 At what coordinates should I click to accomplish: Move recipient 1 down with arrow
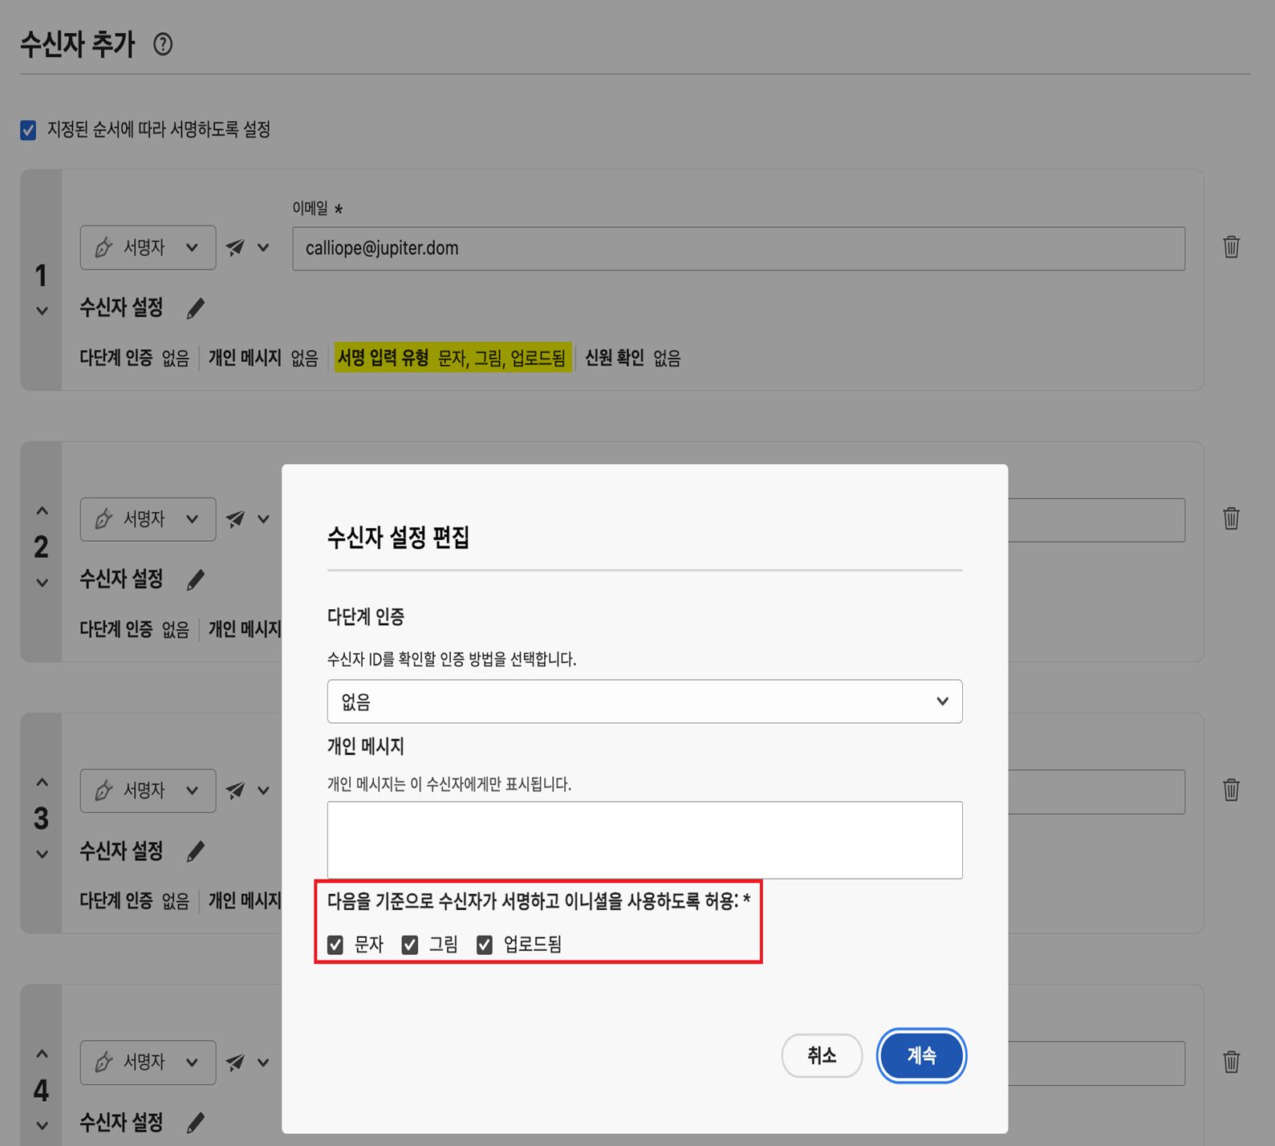point(42,311)
